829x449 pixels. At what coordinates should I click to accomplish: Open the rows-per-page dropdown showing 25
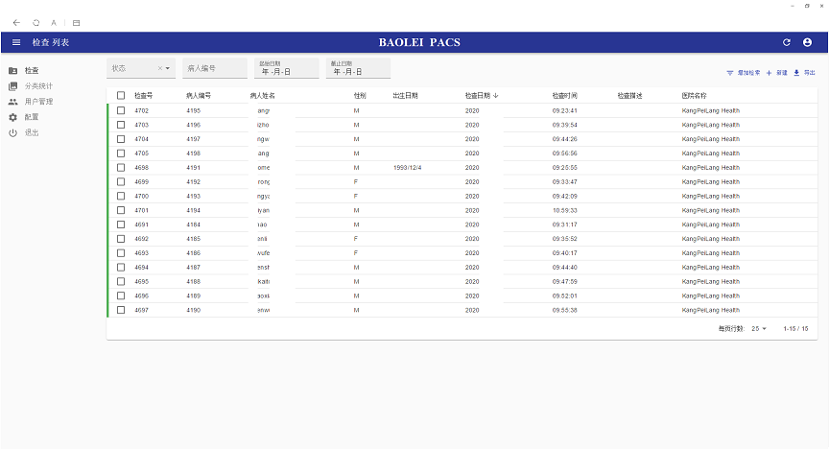tap(759, 329)
